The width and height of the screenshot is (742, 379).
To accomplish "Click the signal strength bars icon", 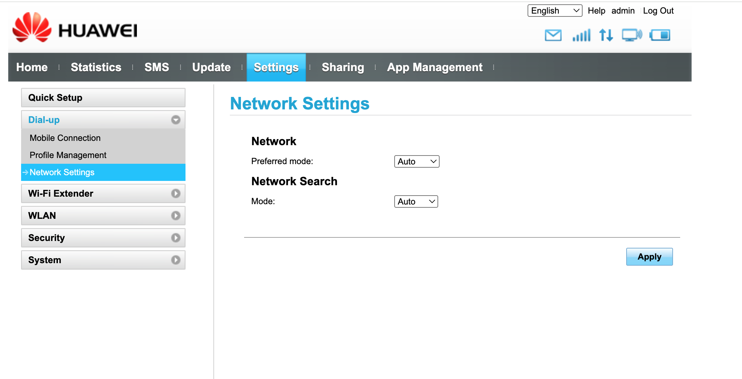I will pos(582,35).
